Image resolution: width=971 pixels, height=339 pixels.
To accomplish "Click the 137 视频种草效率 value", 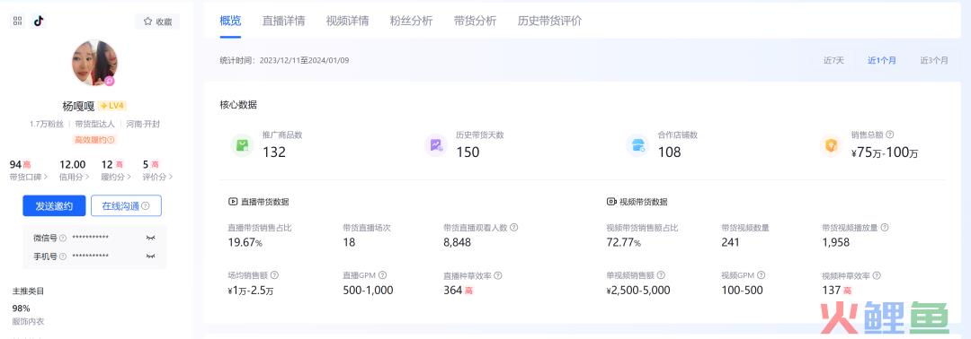I will point(831,291).
